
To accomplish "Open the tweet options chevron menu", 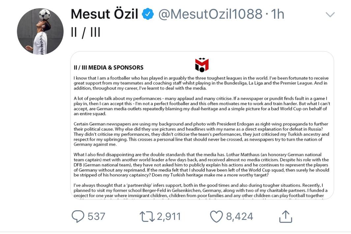I will [x=330, y=15].
